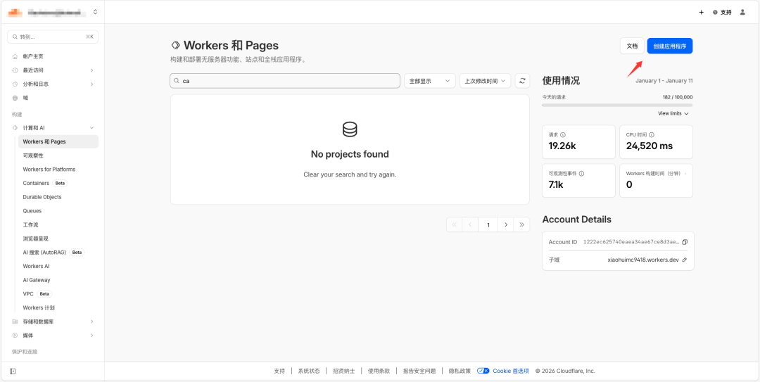760x382 pixels.
Task: Click the plus add icon in header
Action: tap(701, 13)
